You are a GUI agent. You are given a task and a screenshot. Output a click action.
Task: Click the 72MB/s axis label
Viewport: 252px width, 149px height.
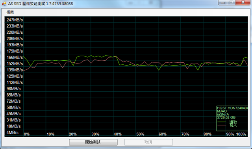tap(14, 101)
